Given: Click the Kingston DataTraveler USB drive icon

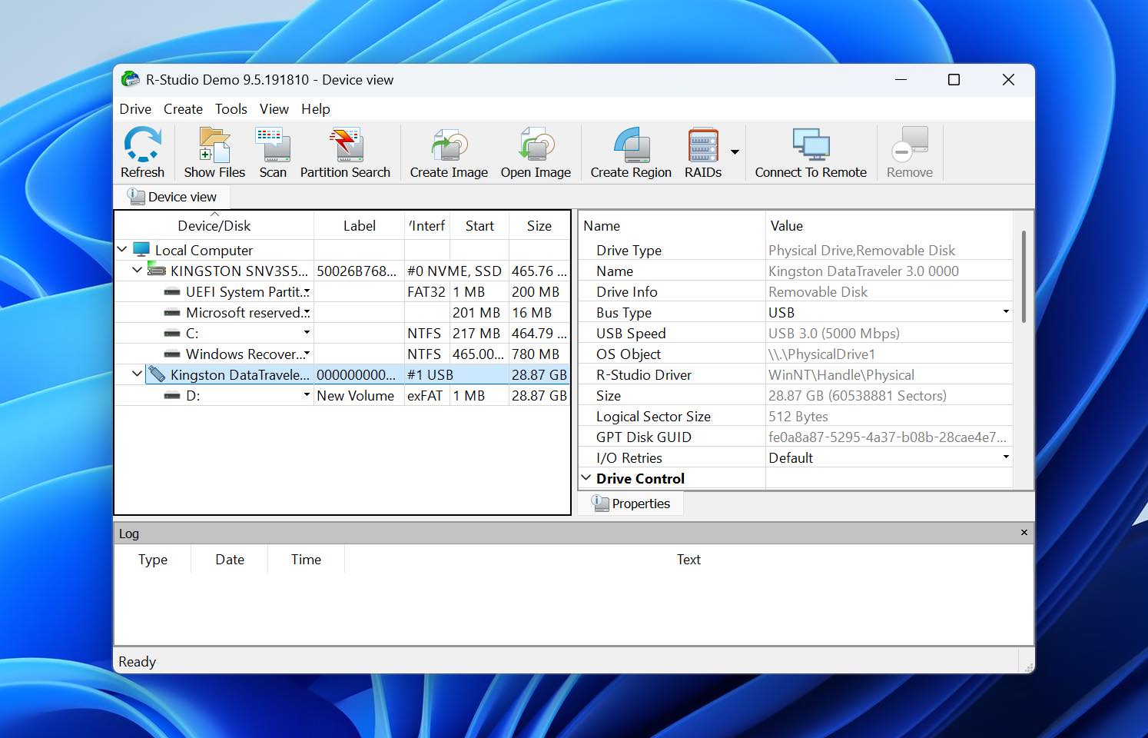Looking at the screenshot, I should point(157,374).
